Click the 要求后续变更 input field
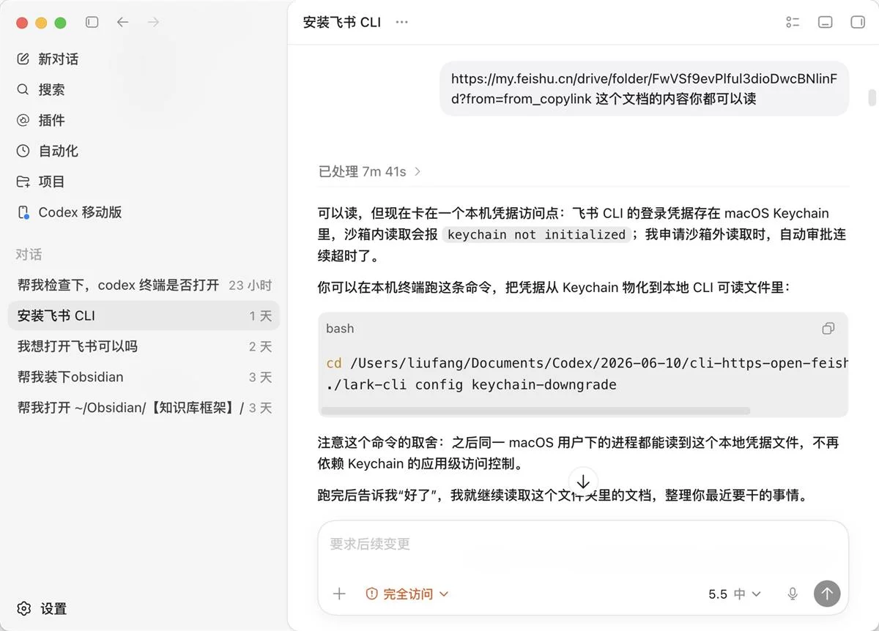Image resolution: width=879 pixels, height=631 pixels. pyautogui.click(x=583, y=545)
